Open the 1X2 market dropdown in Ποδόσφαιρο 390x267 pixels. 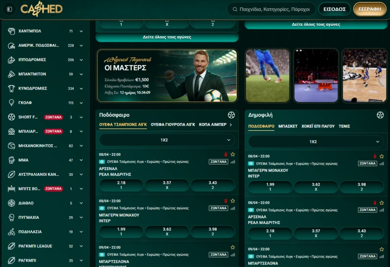tap(167, 140)
